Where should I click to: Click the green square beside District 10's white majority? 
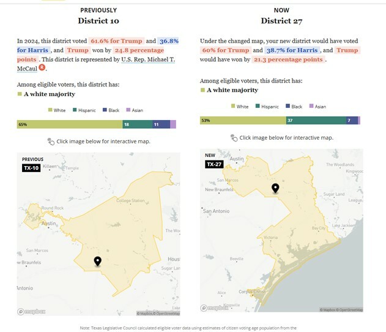point(20,94)
